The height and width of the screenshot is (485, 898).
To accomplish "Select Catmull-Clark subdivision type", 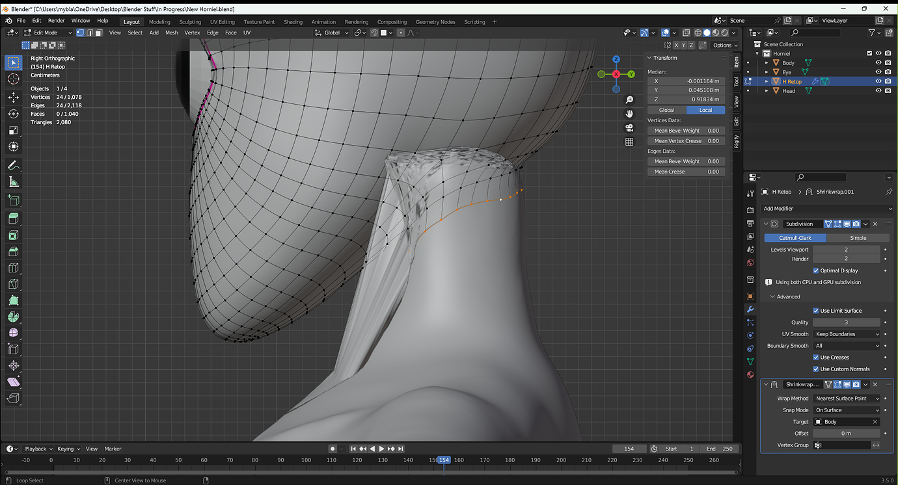I will coord(795,238).
